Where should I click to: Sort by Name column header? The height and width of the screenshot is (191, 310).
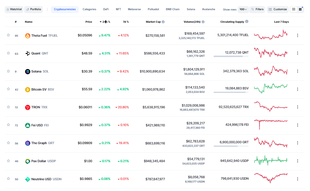(29, 22)
